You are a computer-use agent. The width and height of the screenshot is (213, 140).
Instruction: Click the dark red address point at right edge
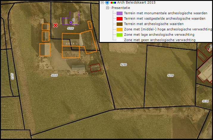pyautogui.click(x=208, y=49)
